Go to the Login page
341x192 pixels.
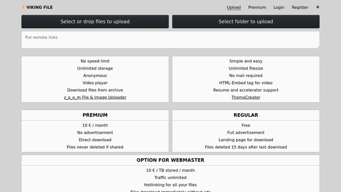point(279,7)
